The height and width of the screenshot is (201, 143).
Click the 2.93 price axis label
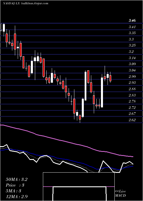click(132, 83)
